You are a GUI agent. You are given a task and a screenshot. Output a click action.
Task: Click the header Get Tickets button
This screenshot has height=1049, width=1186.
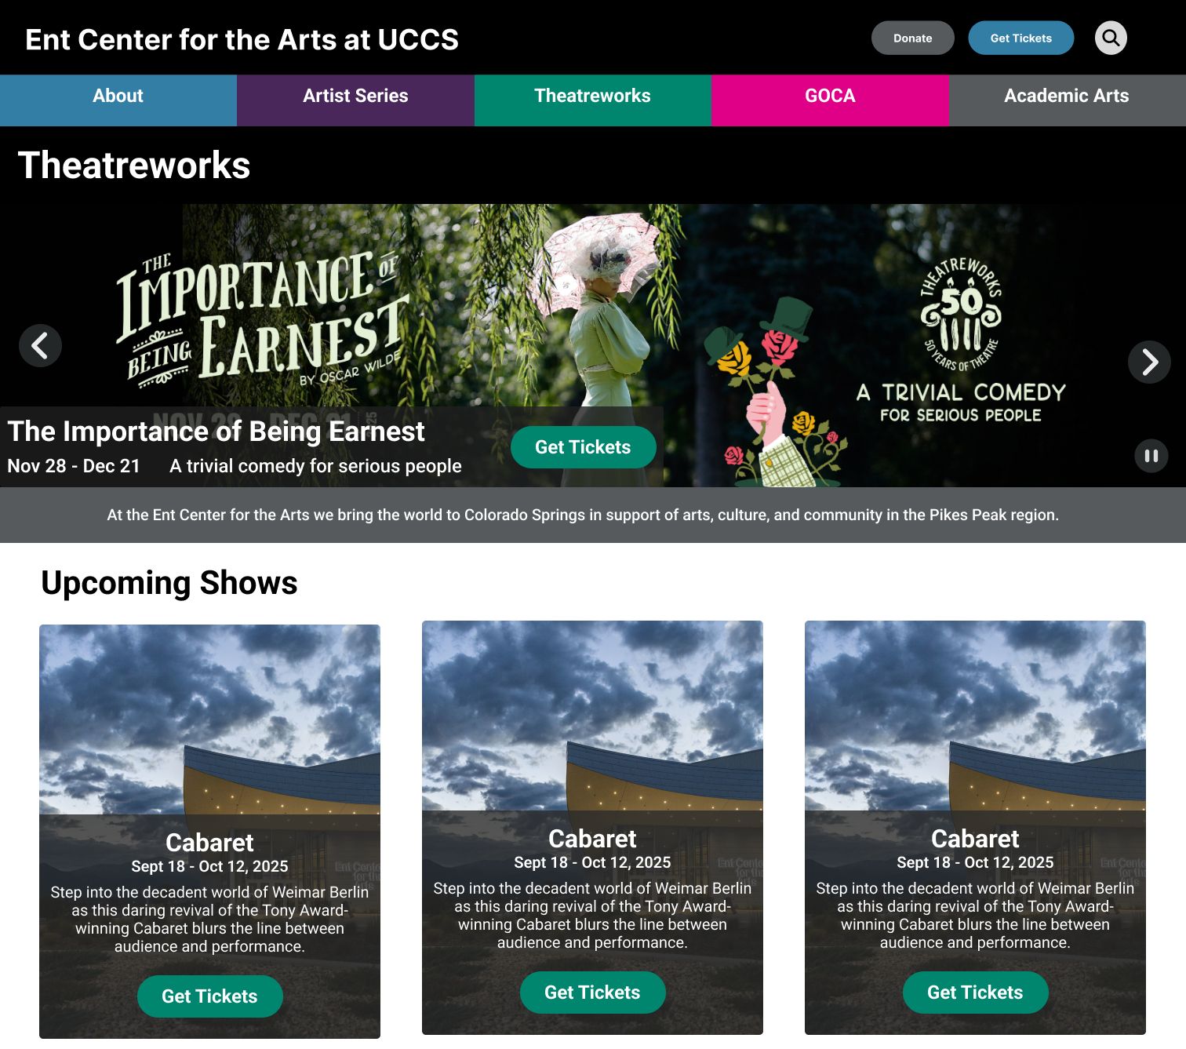point(1020,38)
